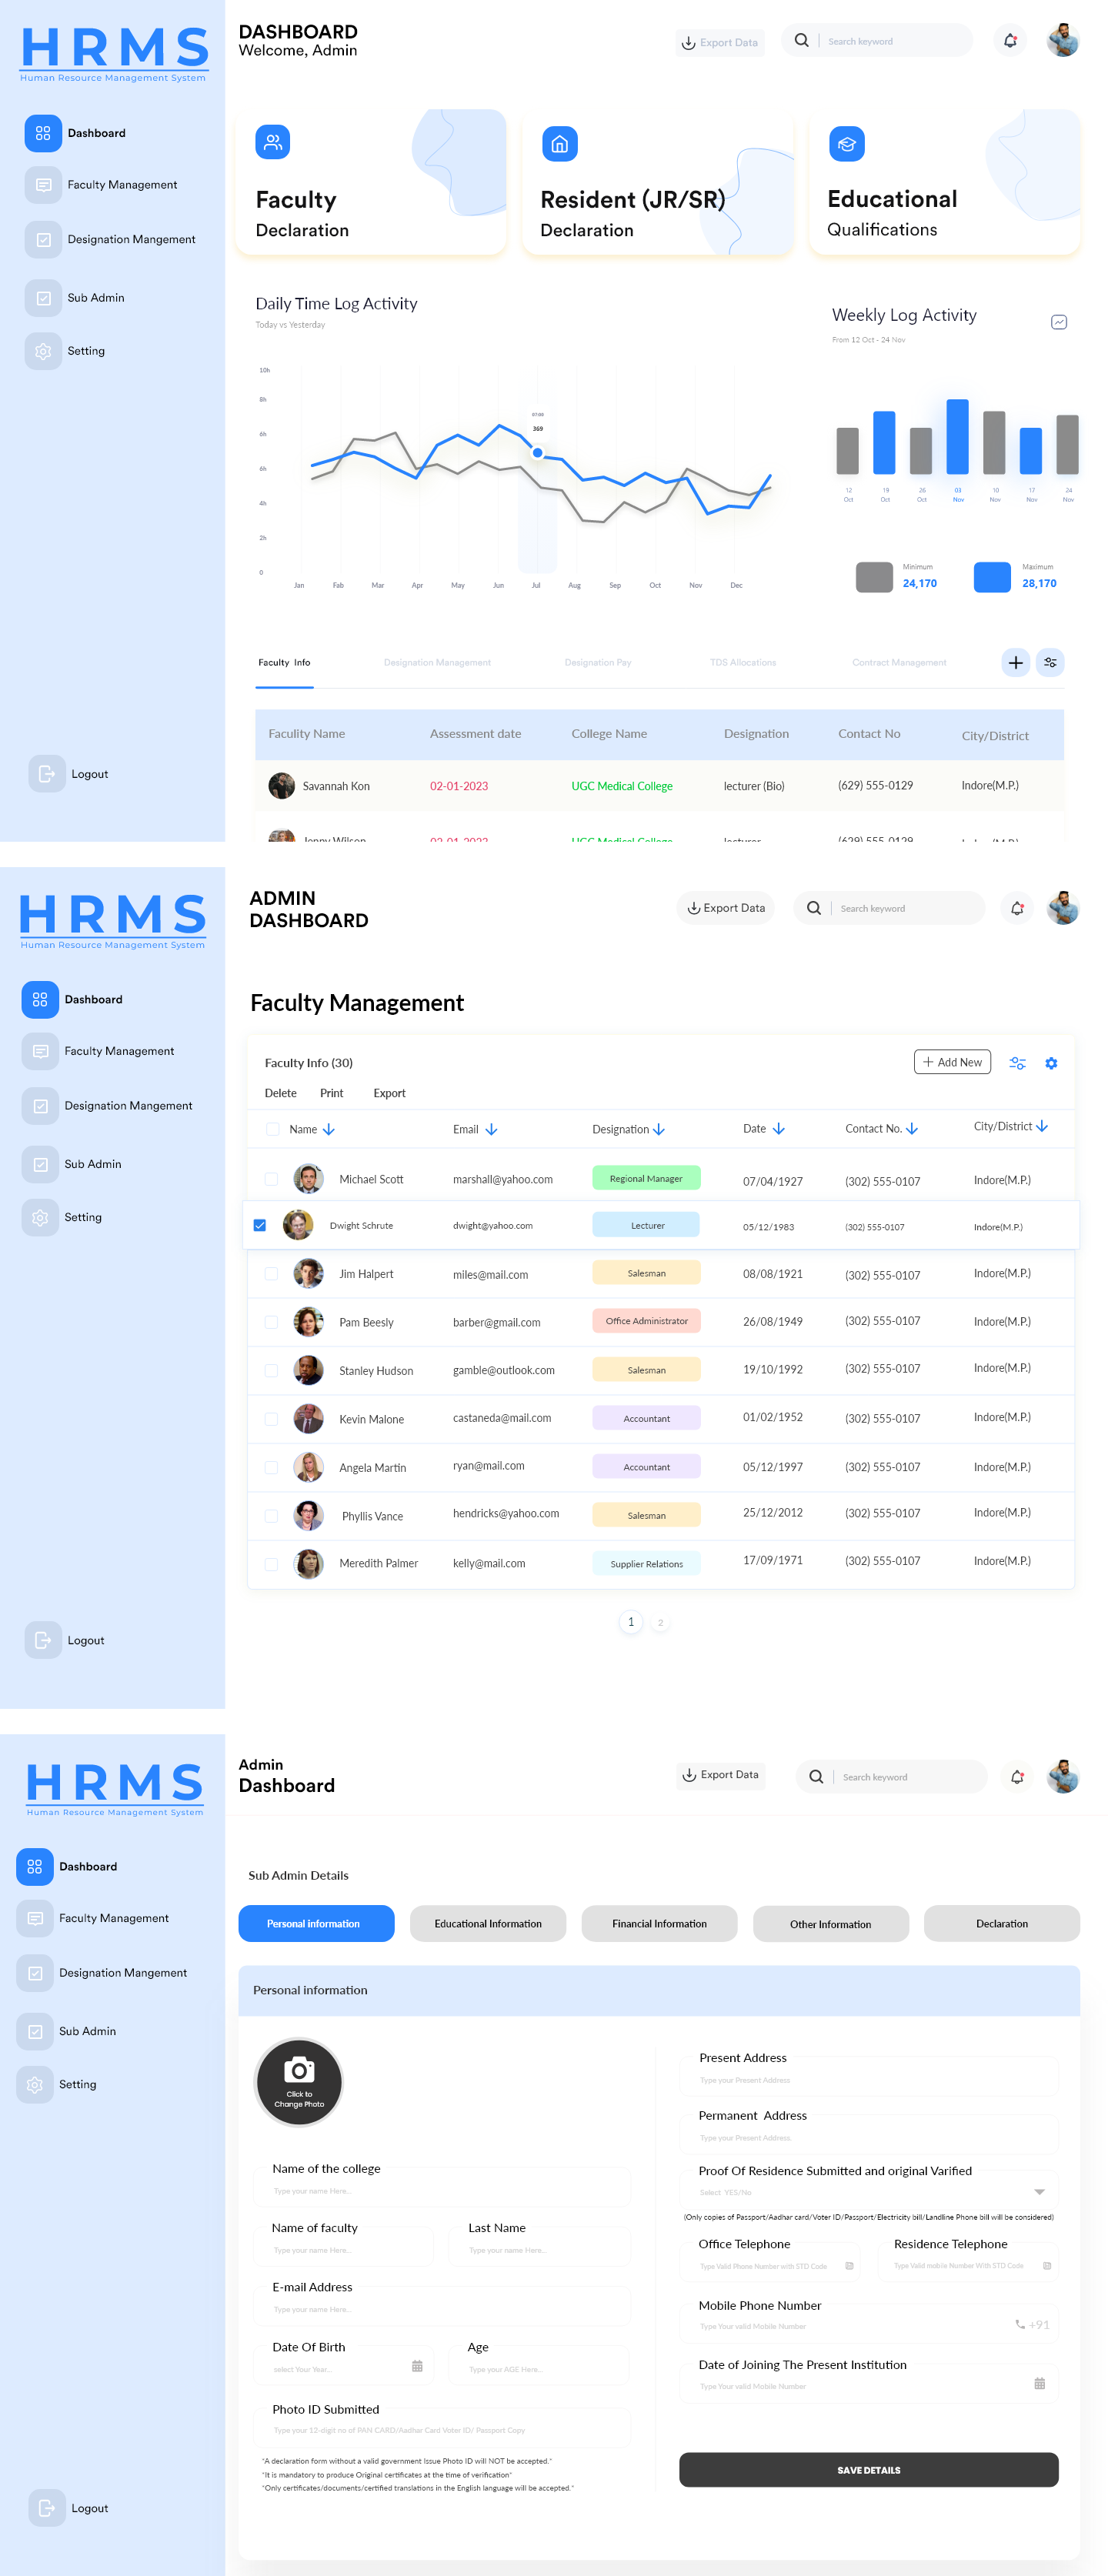Click Setting gear in Welcome, Admin sidebar
The image size is (1108, 2576).
coord(43,351)
